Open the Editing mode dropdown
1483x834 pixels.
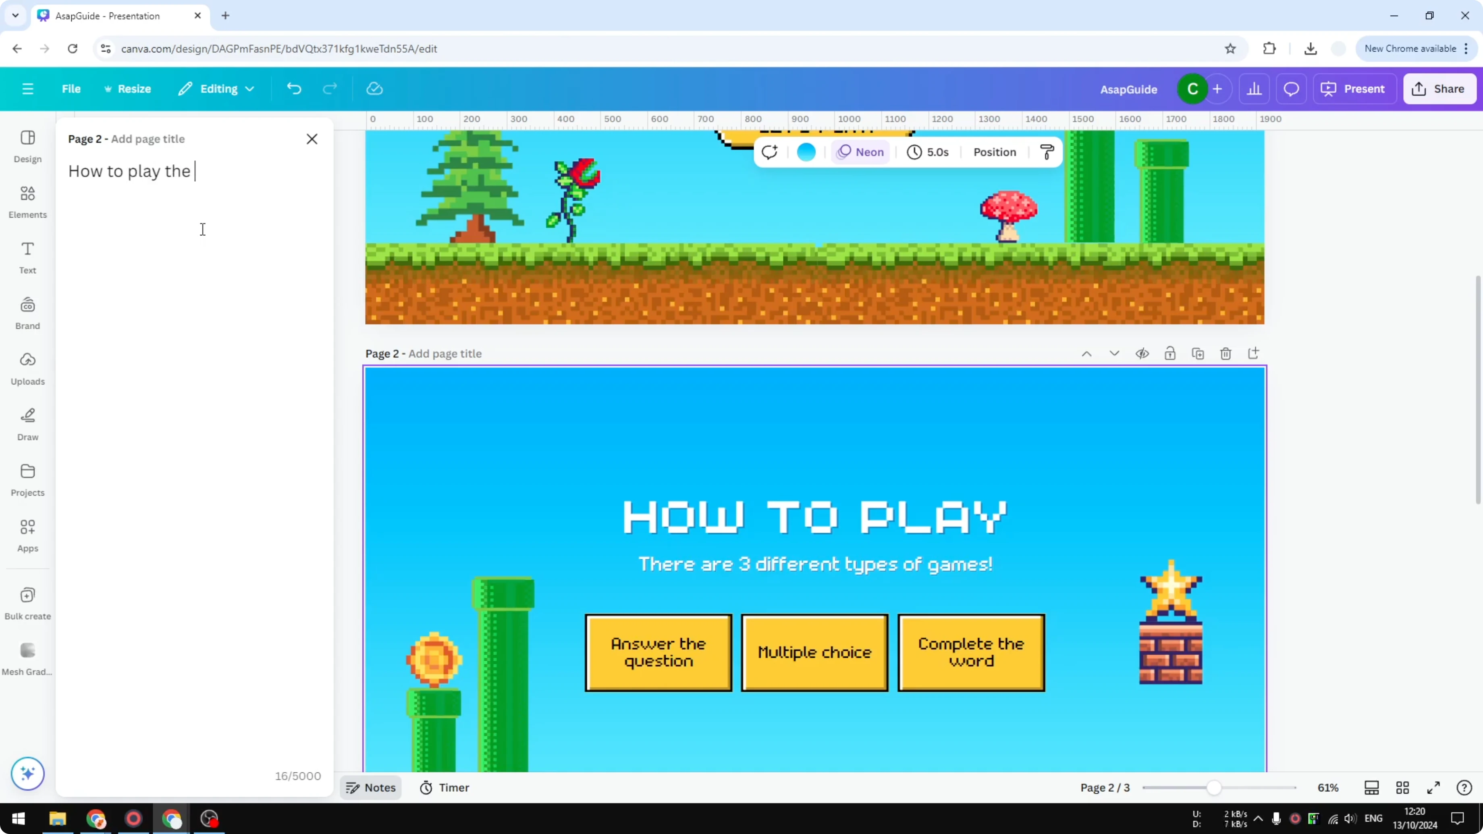pyautogui.click(x=216, y=89)
